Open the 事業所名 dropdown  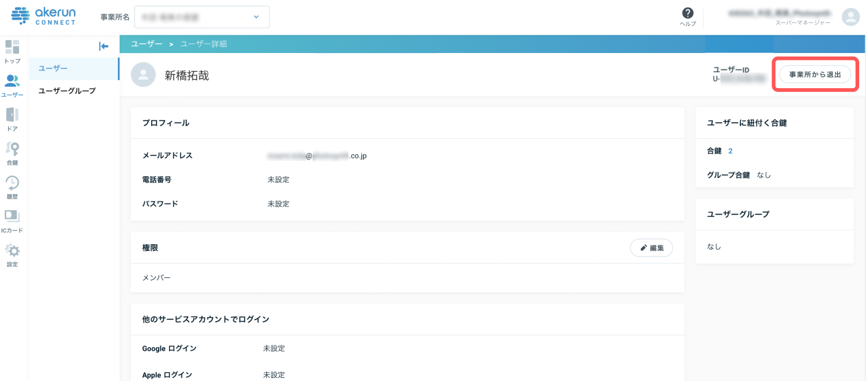click(202, 17)
